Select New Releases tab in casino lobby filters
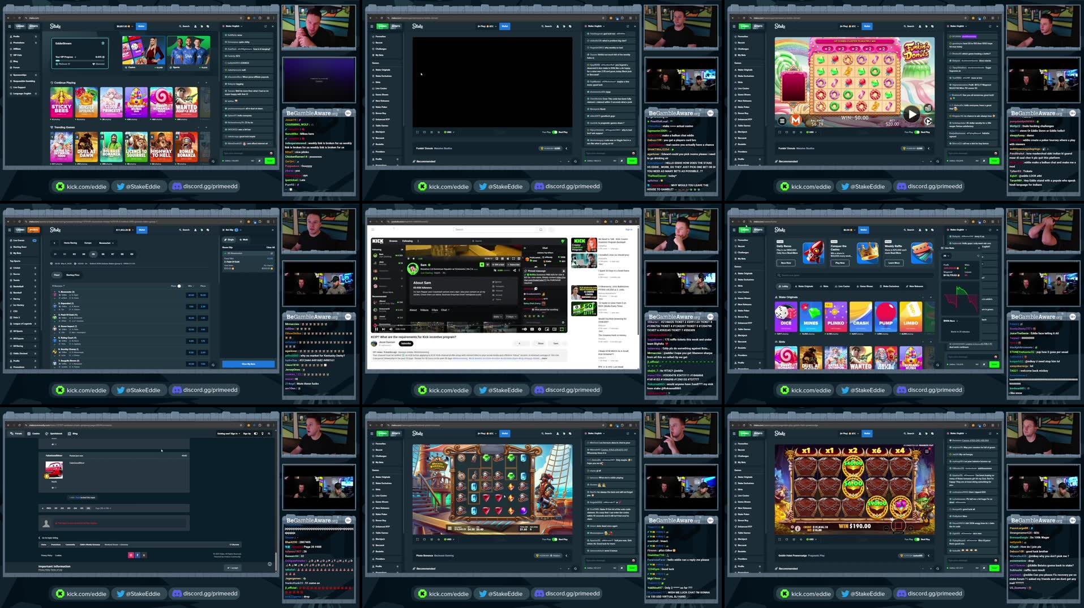1084x608 pixels. click(x=915, y=286)
